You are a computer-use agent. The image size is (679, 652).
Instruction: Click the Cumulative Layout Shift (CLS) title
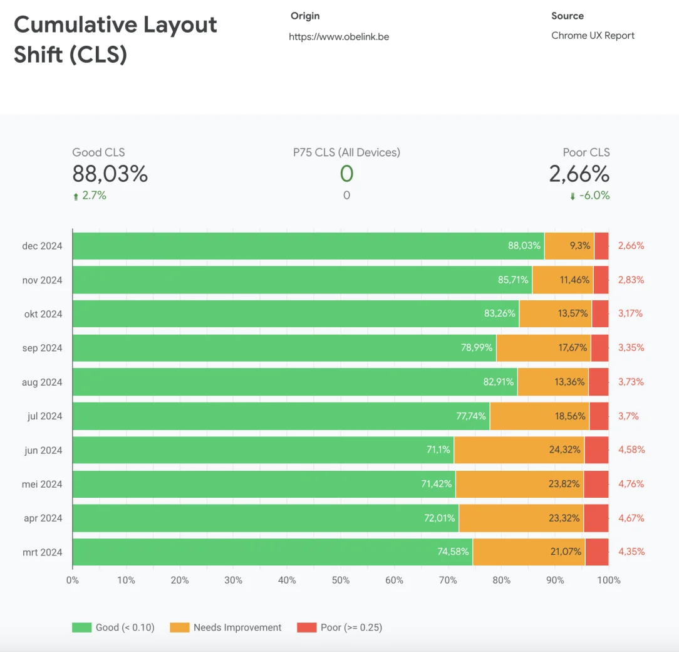coord(115,39)
